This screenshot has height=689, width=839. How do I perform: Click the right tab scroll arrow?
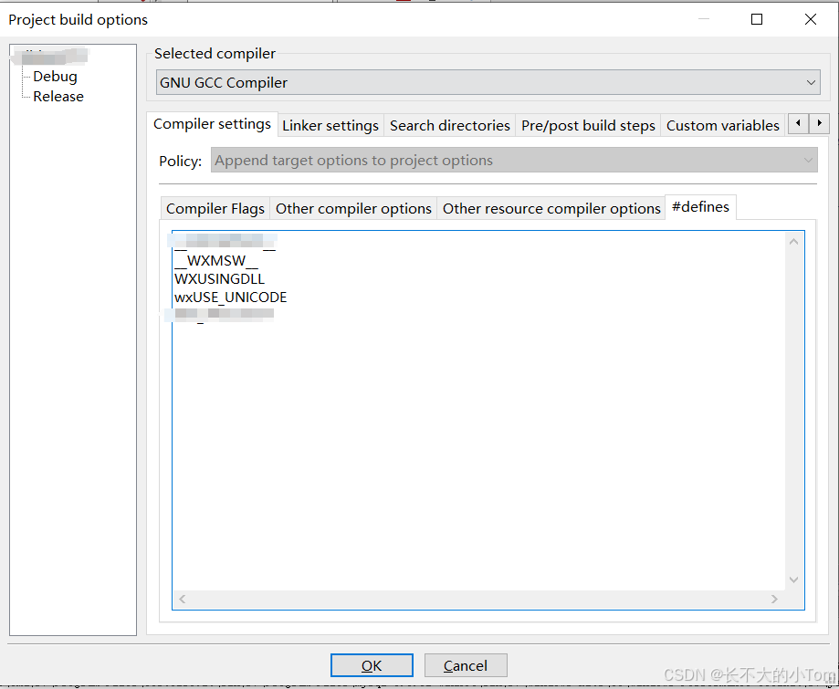click(x=817, y=125)
